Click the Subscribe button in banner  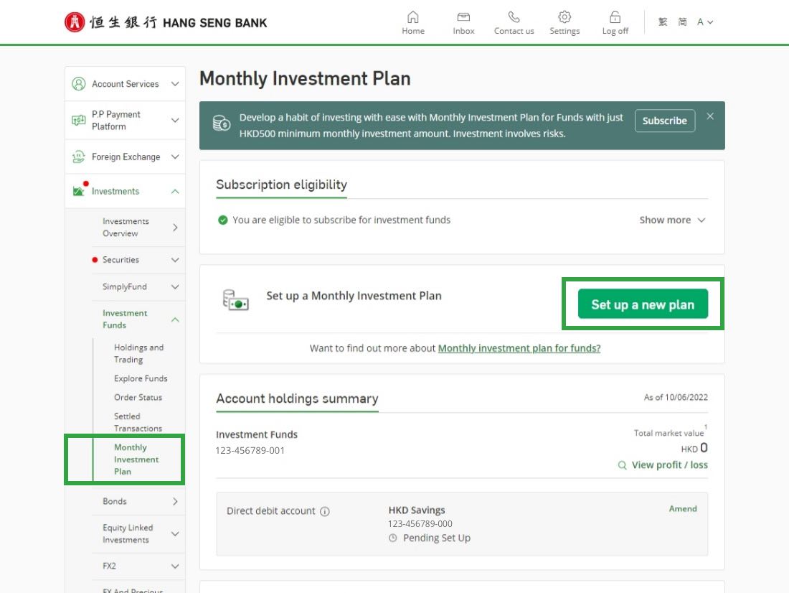pyautogui.click(x=665, y=121)
